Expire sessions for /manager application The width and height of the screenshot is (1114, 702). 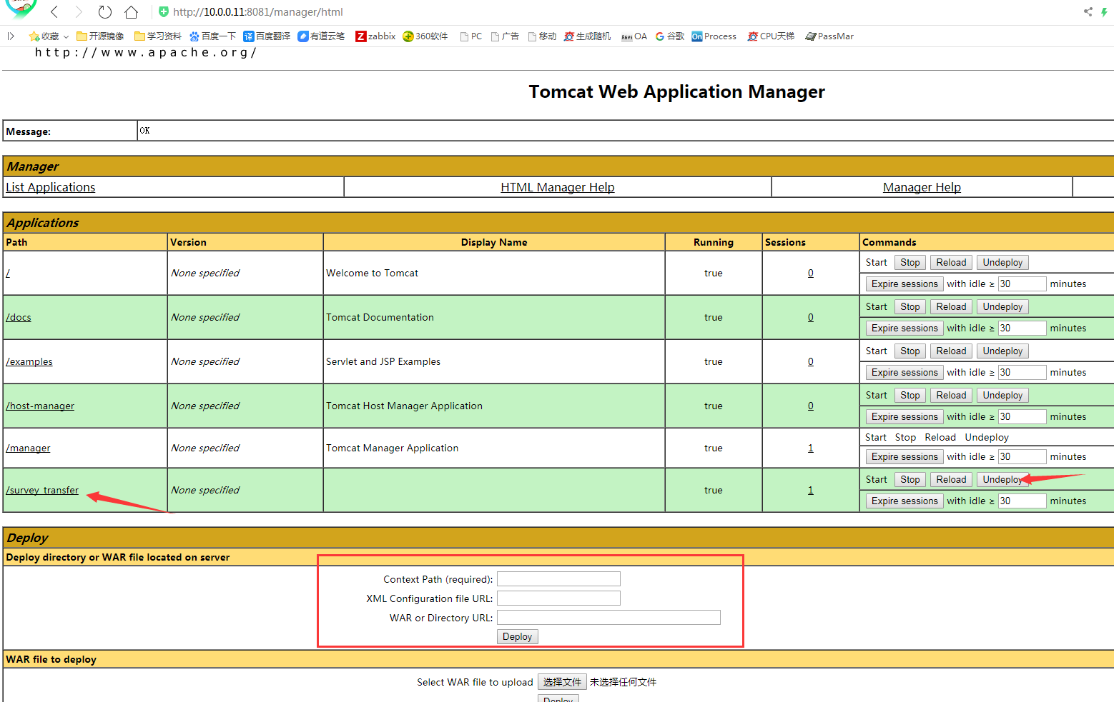point(904,456)
